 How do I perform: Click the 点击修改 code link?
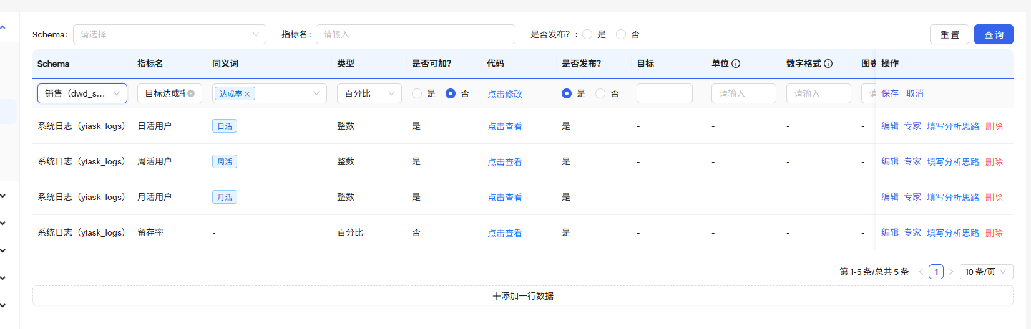tap(505, 93)
